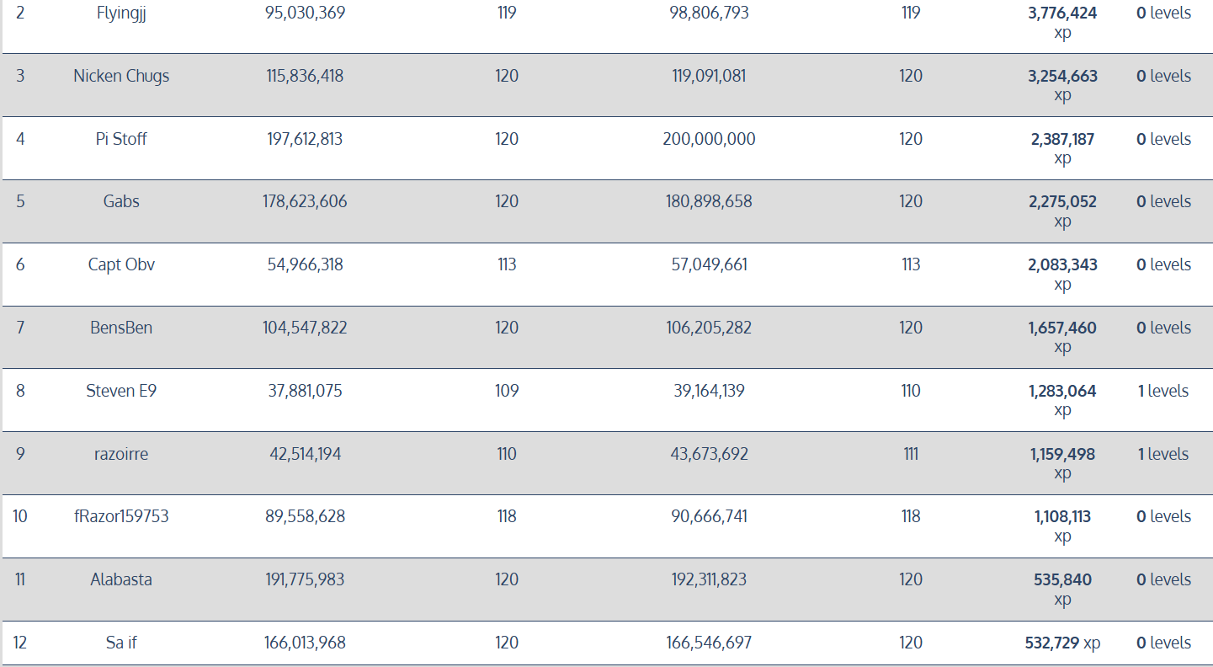Open the Capt Obv entry

121,264
